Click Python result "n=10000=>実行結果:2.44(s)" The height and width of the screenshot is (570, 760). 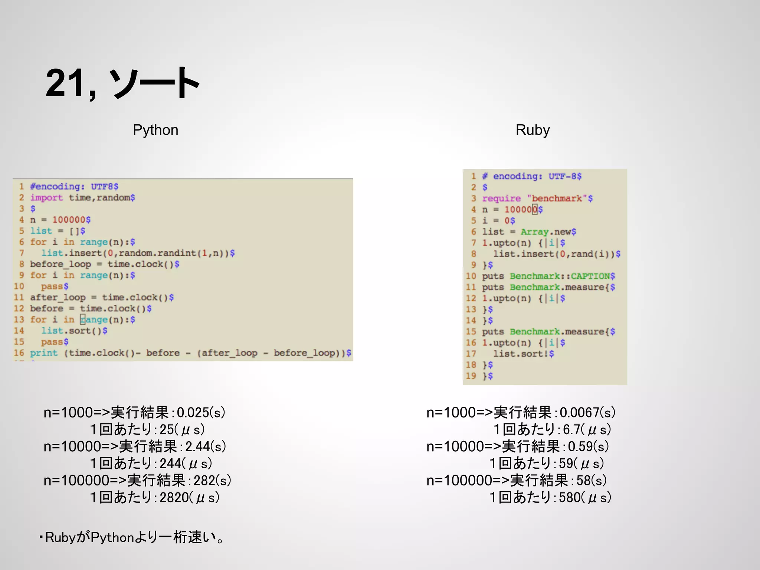click(x=135, y=447)
